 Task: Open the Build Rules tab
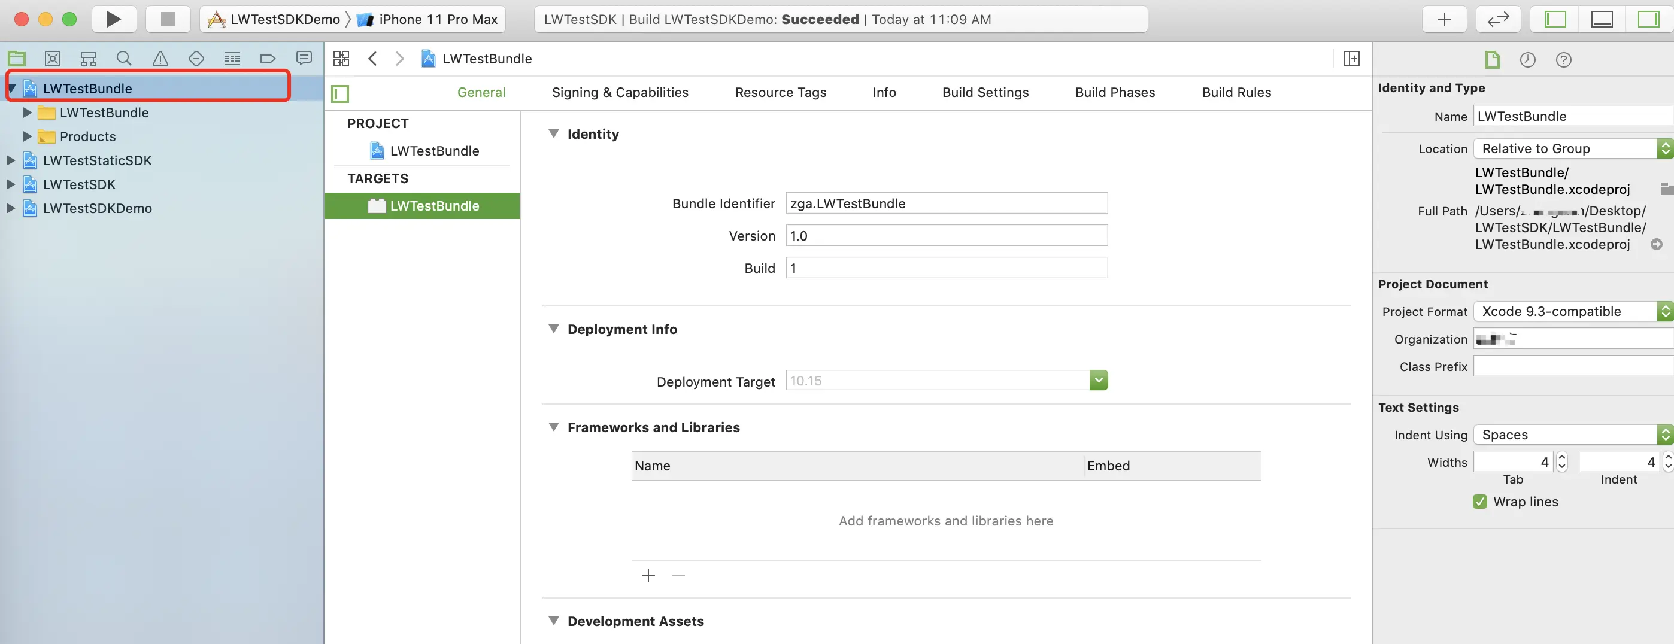[1237, 92]
